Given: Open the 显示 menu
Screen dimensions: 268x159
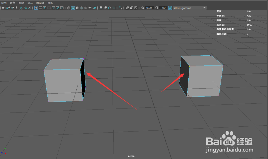Looking at the screenshot, I should (x=30, y=3).
